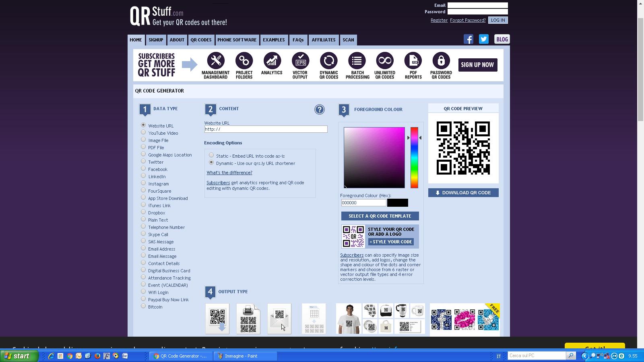Viewport: 644px width, 362px height.
Task: Click the + STYLE YOUR CODE button
Action: click(x=391, y=242)
